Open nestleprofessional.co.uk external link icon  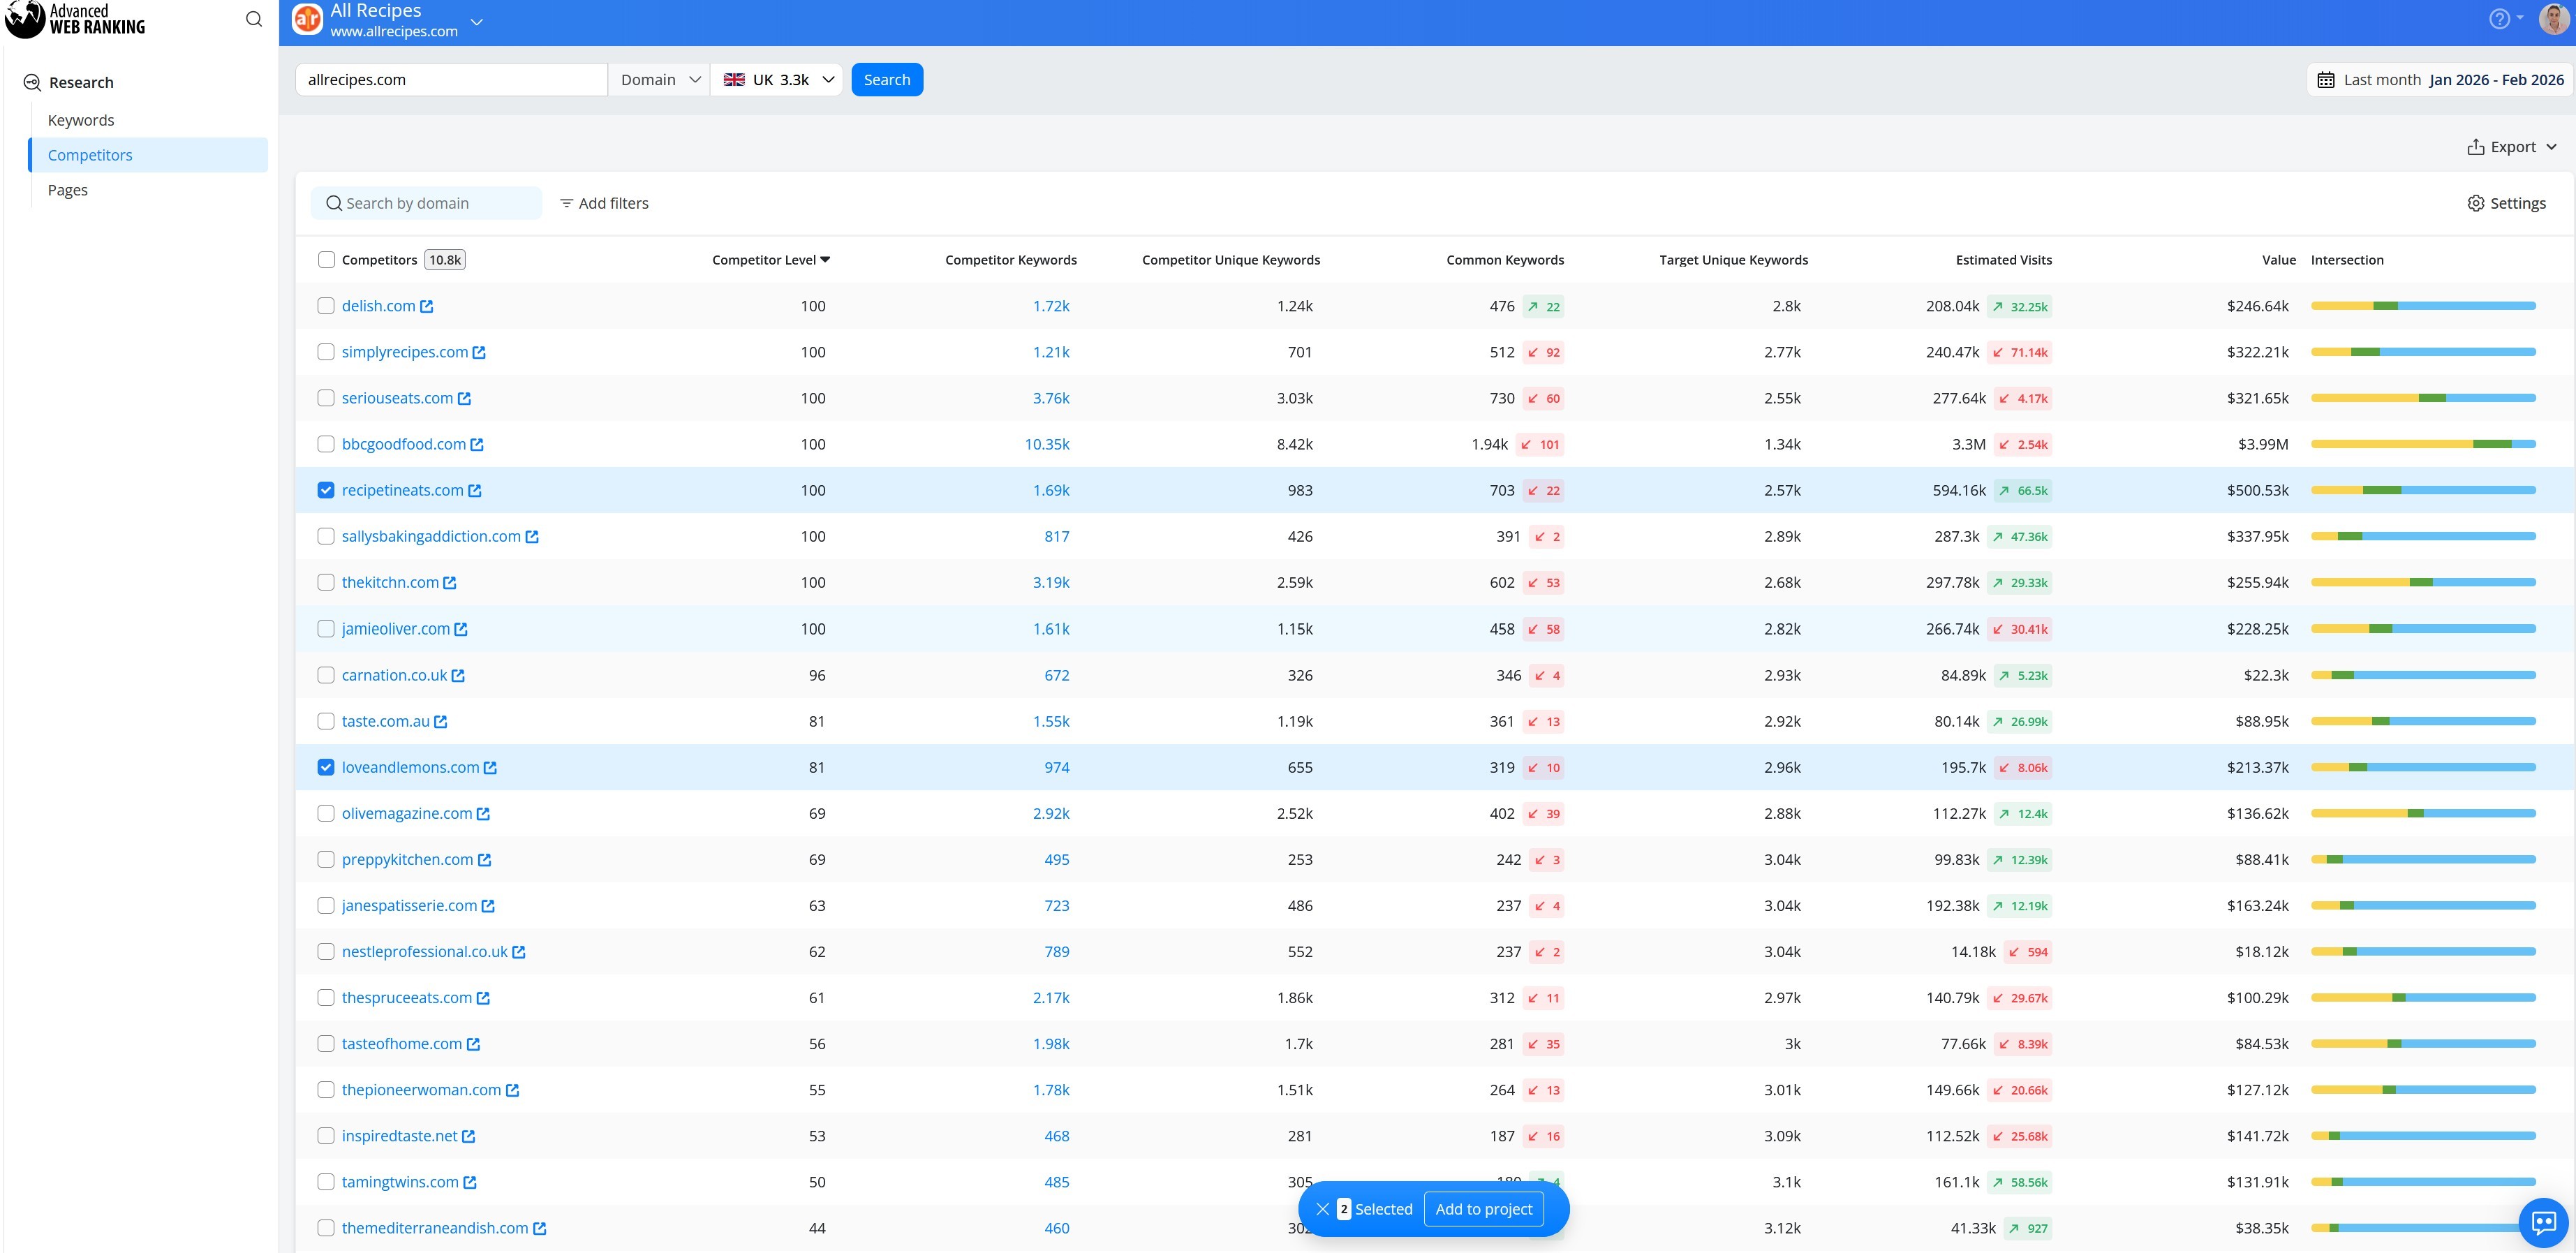[x=519, y=952]
